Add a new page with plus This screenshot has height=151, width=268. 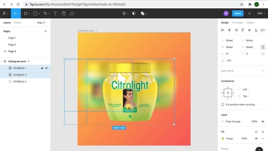click(45, 31)
